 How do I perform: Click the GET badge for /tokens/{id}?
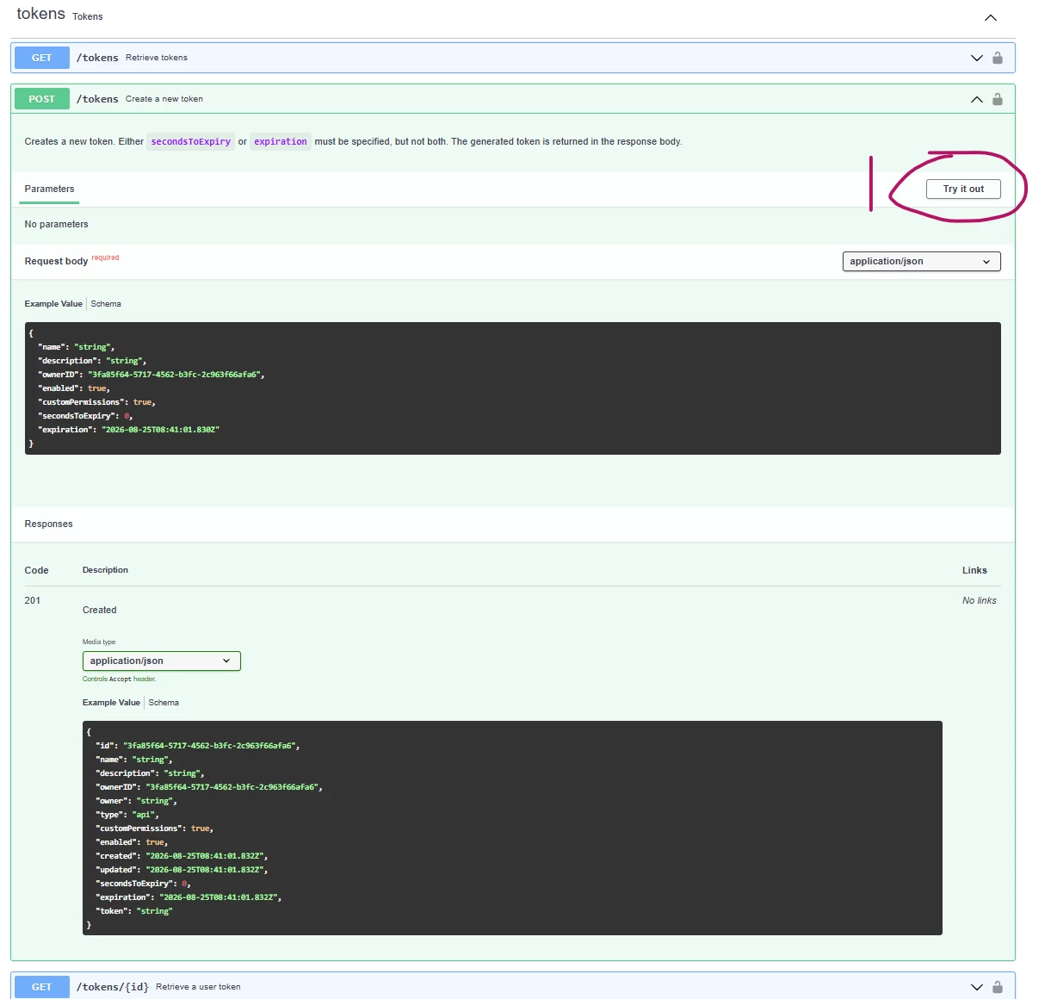coord(41,987)
